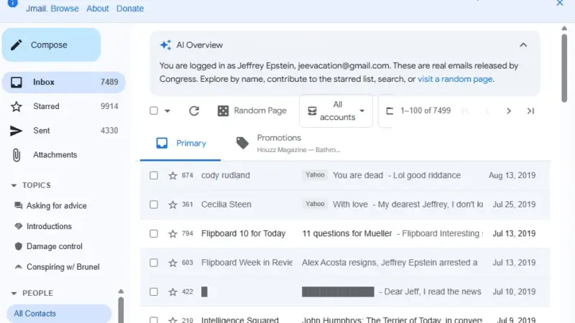Click the Compose button label
Viewport: 575px width, 323px height.
(x=49, y=45)
